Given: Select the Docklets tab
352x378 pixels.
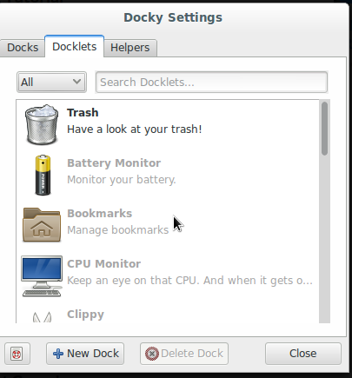Looking at the screenshot, I should pos(75,46).
